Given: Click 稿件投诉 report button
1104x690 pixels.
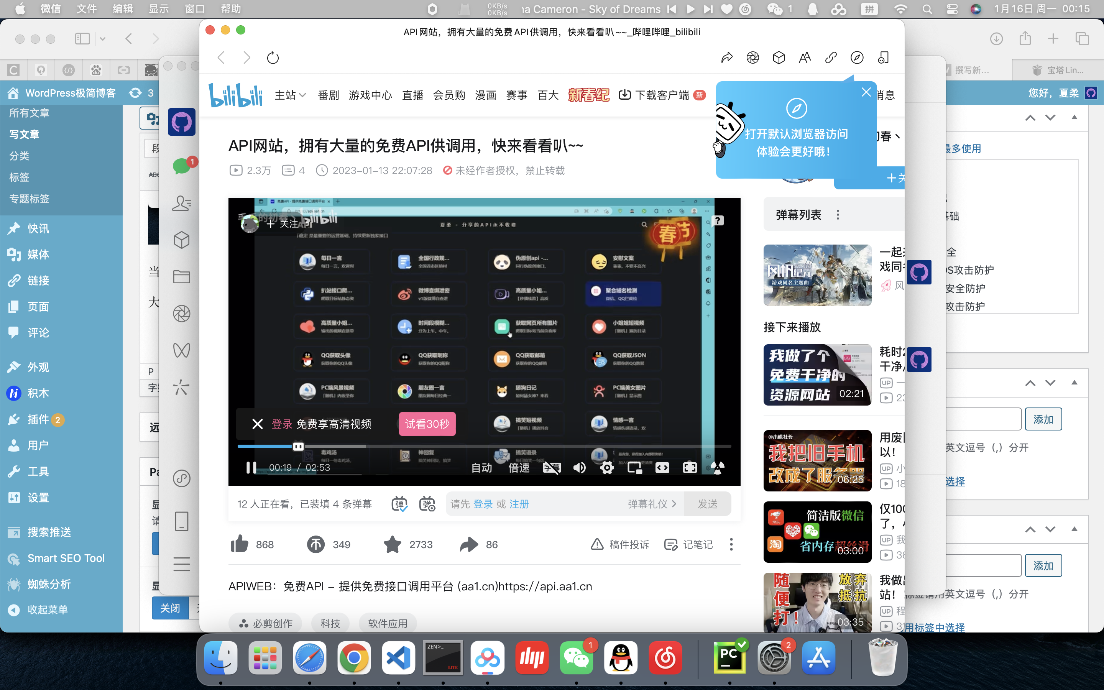Looking at the screenshot, I should (x=620, y=544).
